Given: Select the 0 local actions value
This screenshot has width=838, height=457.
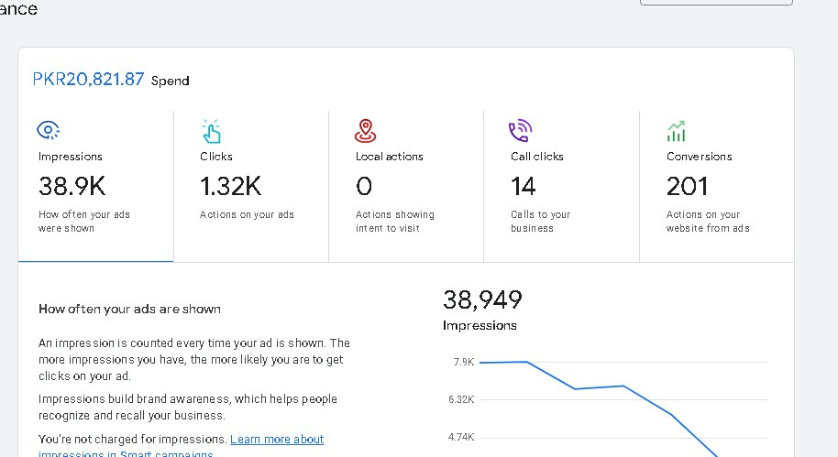Looking at the screenshot, I should pyautogui.click(x=364, y=187).
